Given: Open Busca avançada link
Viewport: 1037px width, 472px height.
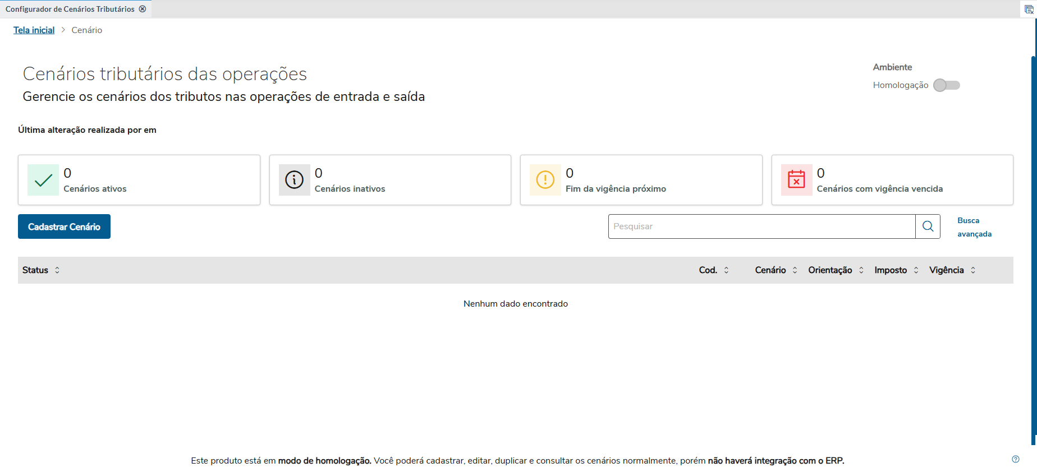Looking at the screenshot, I should pos(974,227).
